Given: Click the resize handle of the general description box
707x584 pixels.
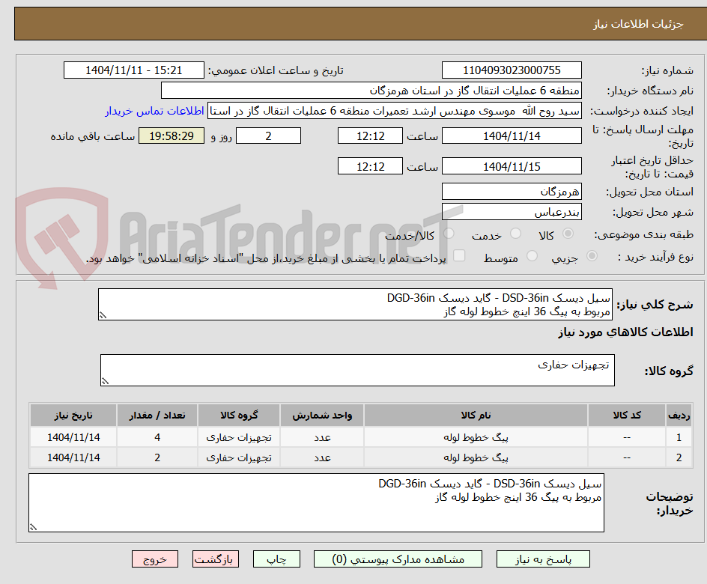Looking at the screenshot, I should coord(103,316).
